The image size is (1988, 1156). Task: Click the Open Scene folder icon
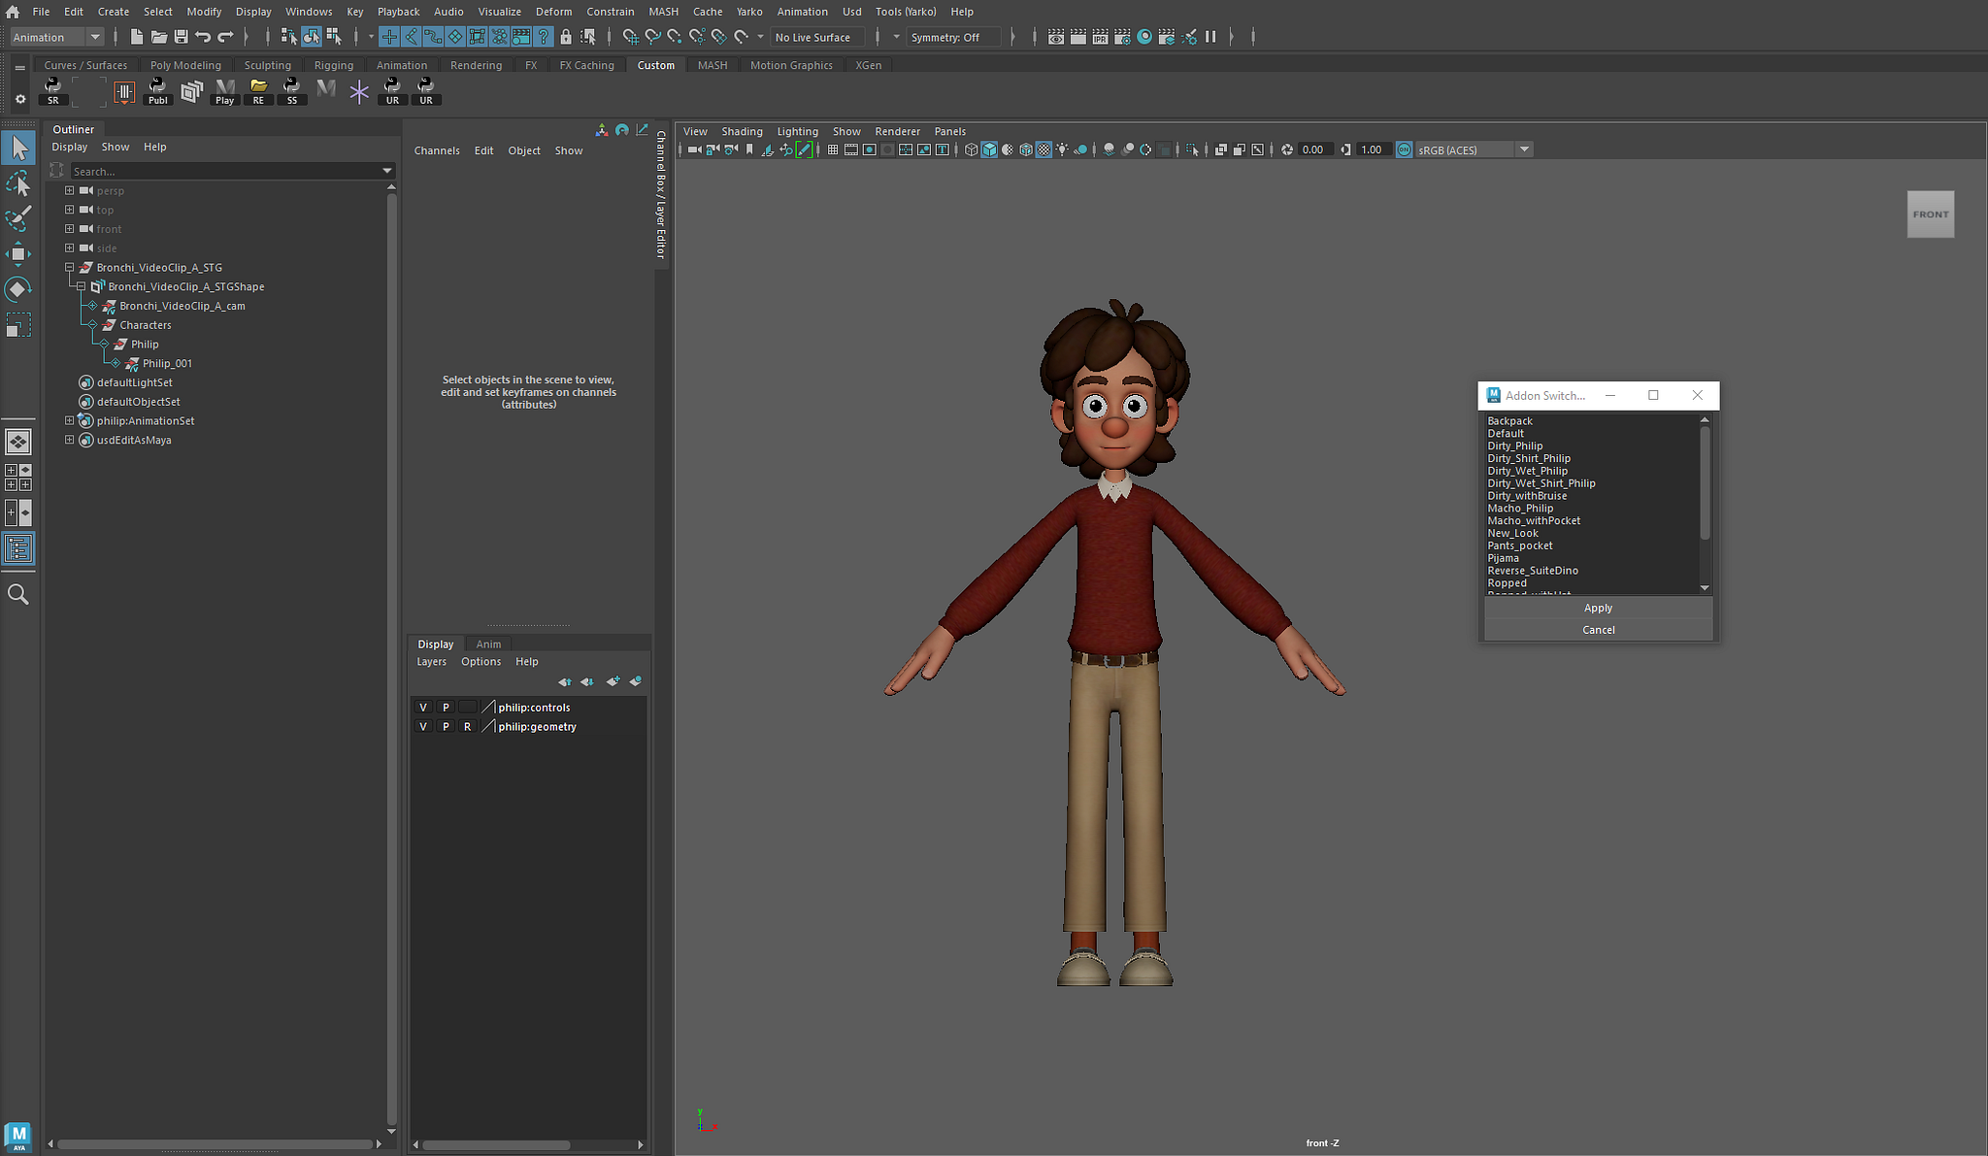(x=159, y=37)
